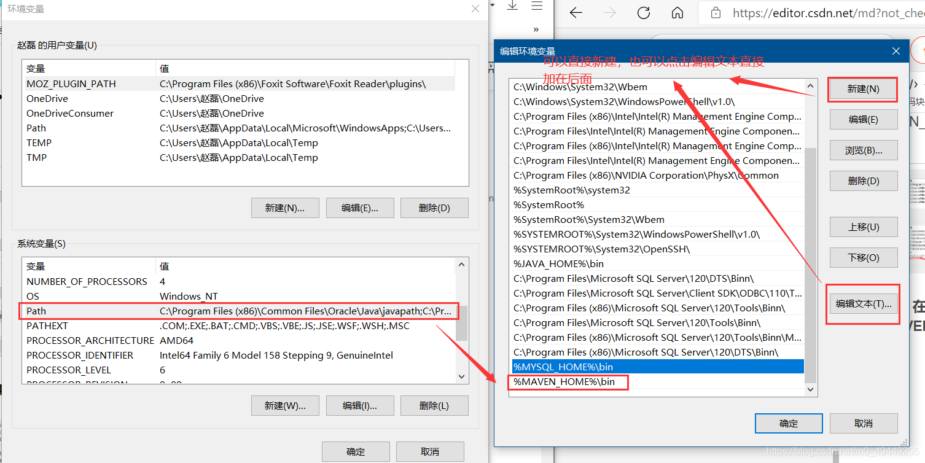The image size is (925, 463).
Task: Click the address bar lock icon
Action: (x=715, y=13)
